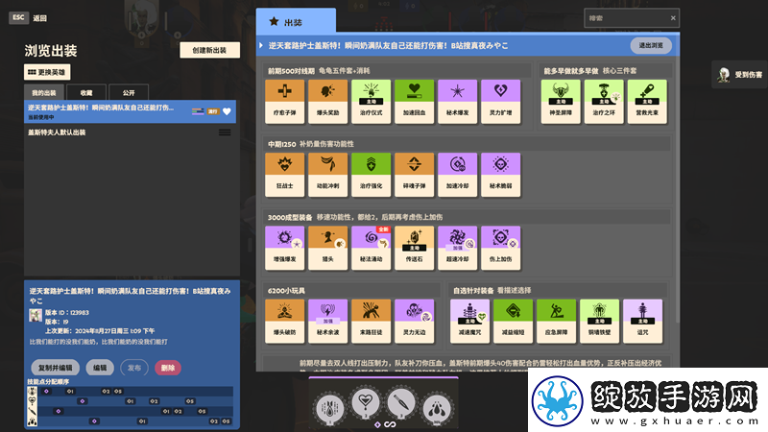Select the 诅咒 item card
Screen dimensions: 768x432
(642, 321)
